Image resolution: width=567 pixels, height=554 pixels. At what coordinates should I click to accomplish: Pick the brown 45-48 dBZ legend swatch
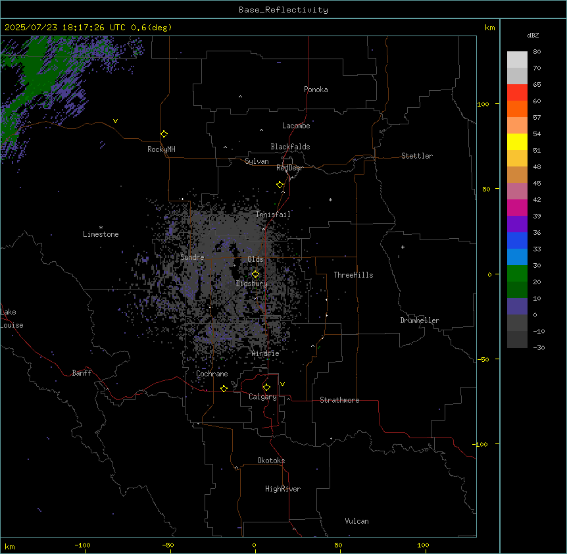(517, 174)
